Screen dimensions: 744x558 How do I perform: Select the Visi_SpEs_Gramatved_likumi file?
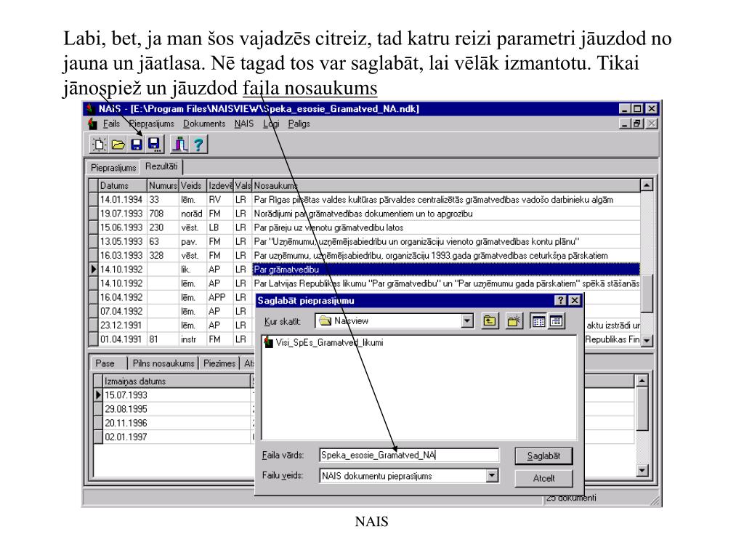point(324,342)
